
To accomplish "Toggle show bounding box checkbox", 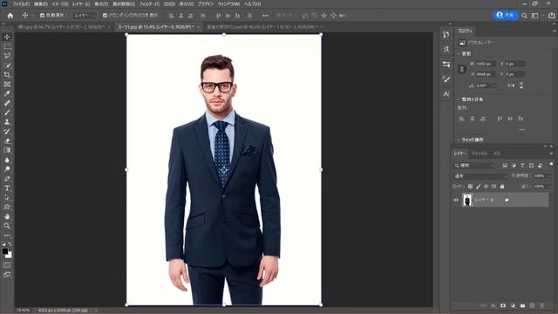I will point(105,16).
